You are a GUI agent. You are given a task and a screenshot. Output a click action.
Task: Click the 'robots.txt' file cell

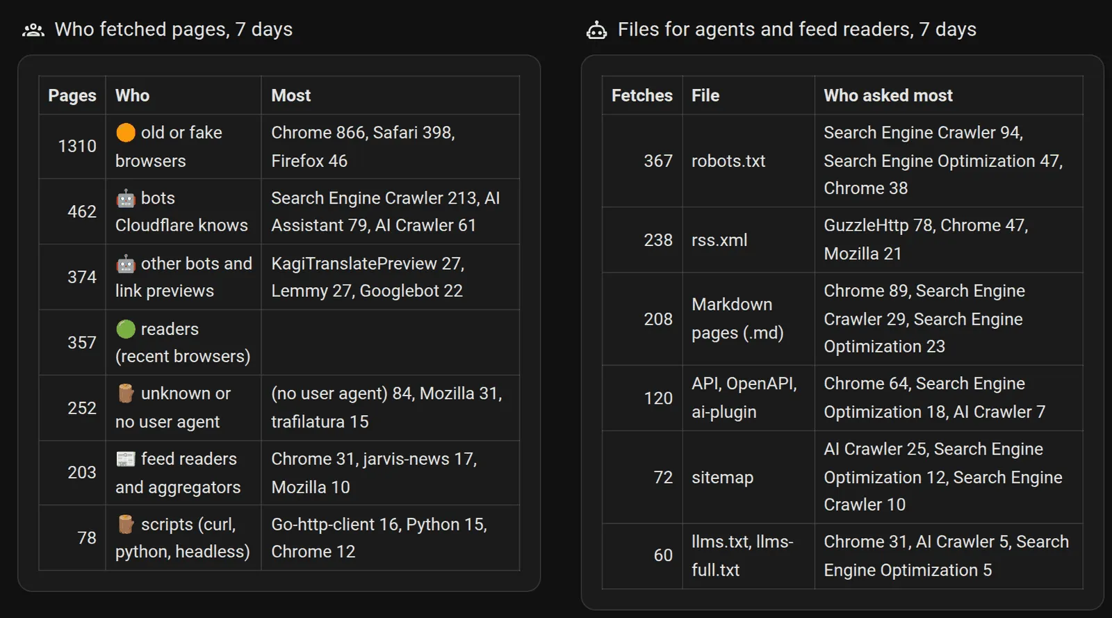click(x=749, y=161)
